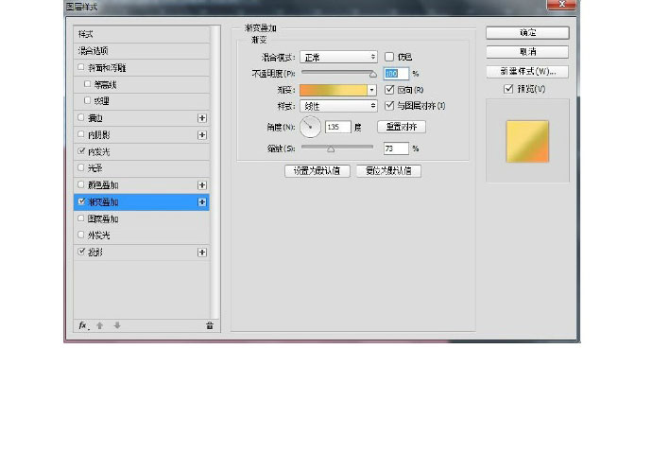Viewport: 652px width, 454px height.
Task: Click the fx add style icon
Action: click(x=83, y=325)
